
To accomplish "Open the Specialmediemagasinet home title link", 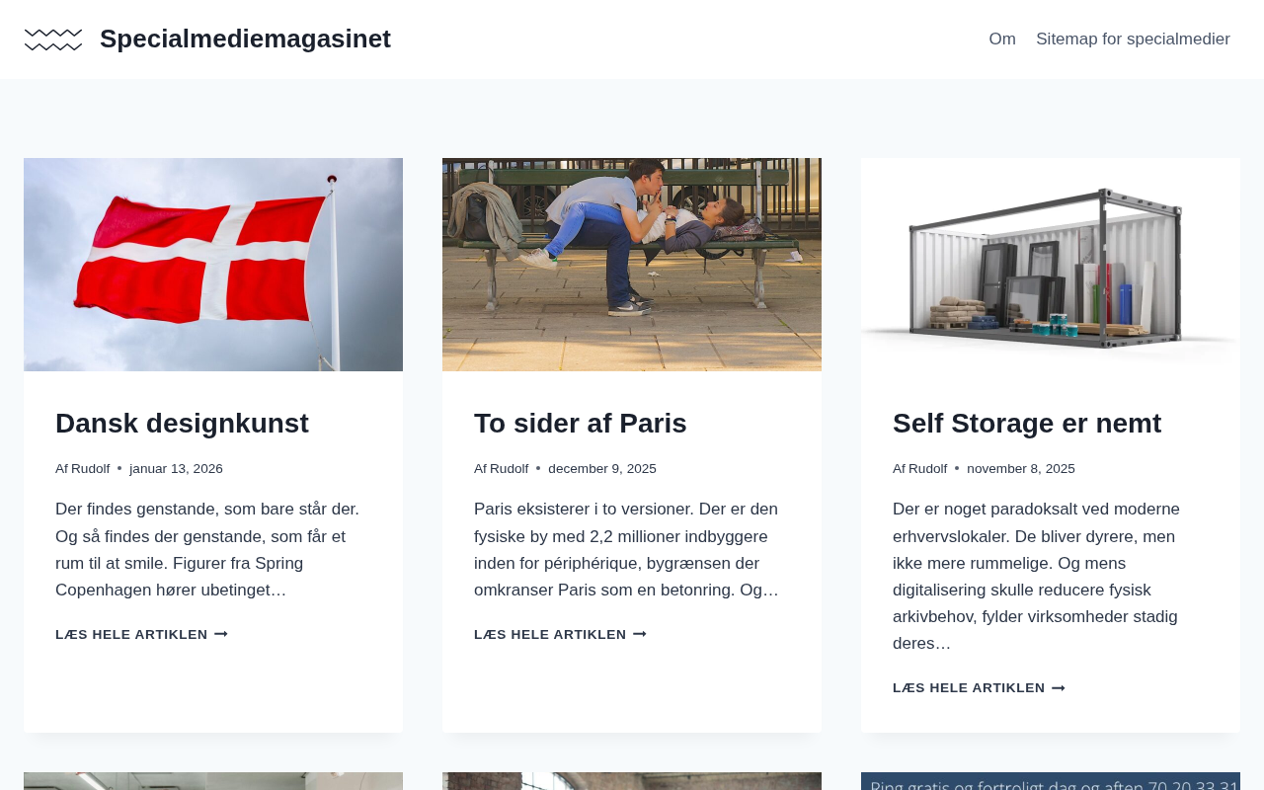I will click(245, 39).
